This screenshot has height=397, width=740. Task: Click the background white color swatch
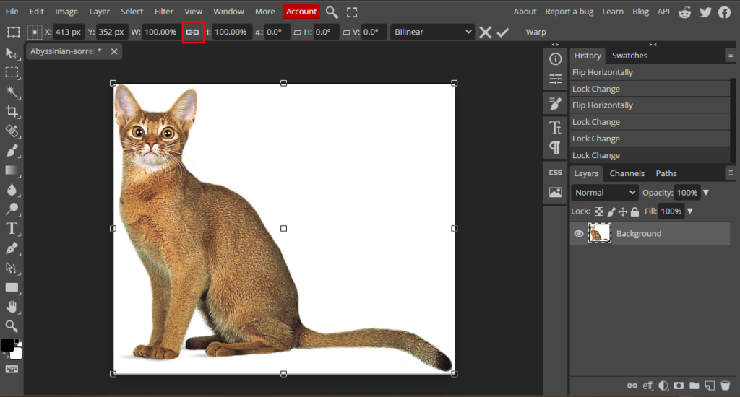(x=17, y=354)
